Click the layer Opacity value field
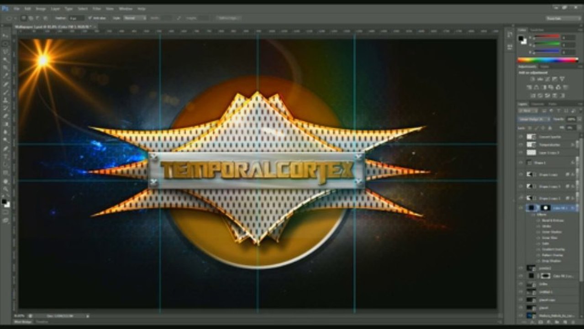584x329 pixels. 571,119
